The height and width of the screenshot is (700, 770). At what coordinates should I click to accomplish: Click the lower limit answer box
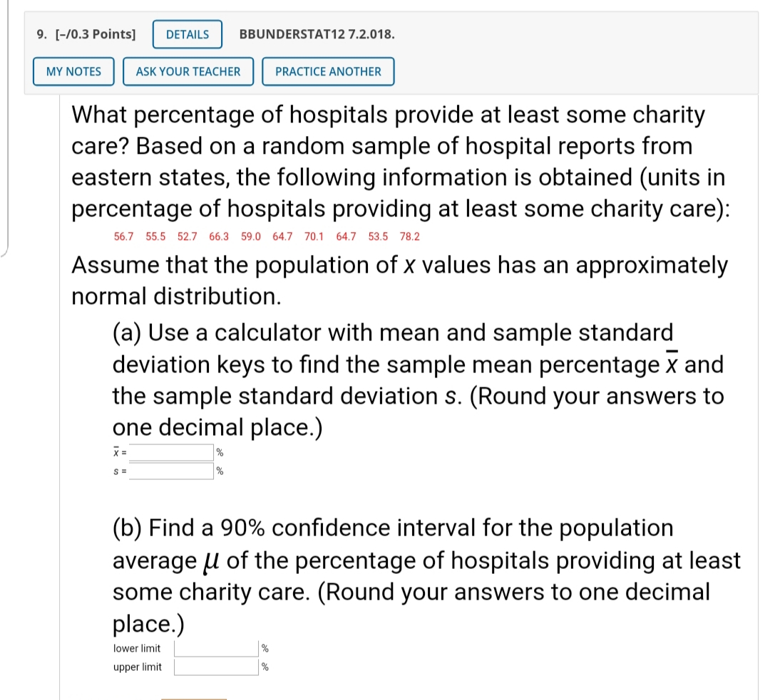pyautogui.click(x=216, y=647)
